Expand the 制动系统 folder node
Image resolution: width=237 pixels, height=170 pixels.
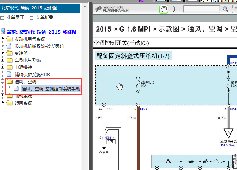point(2,95)
